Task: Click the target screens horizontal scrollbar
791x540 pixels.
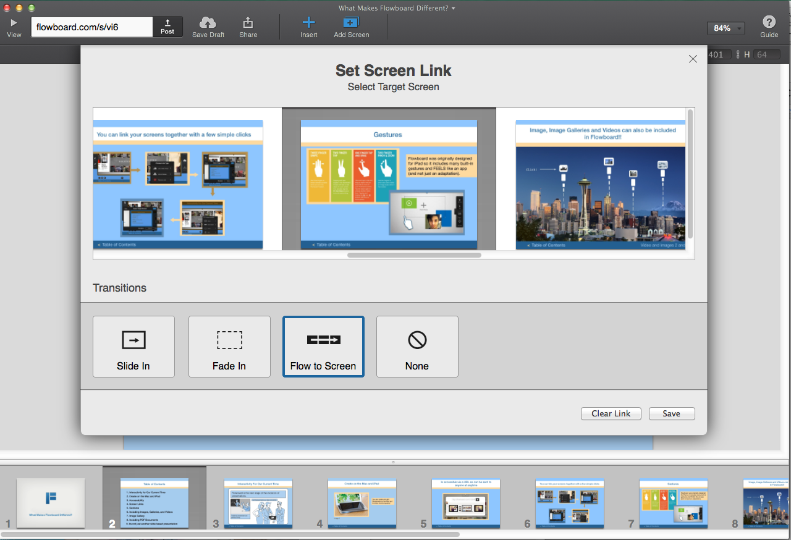Action: [x=414, y=255]
